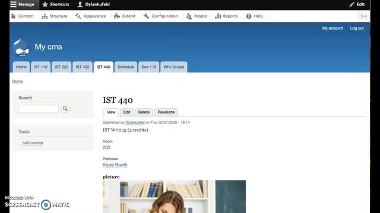Select the View tab of the node
This screenshot has height=213, width=380.
tap(111, 112)
